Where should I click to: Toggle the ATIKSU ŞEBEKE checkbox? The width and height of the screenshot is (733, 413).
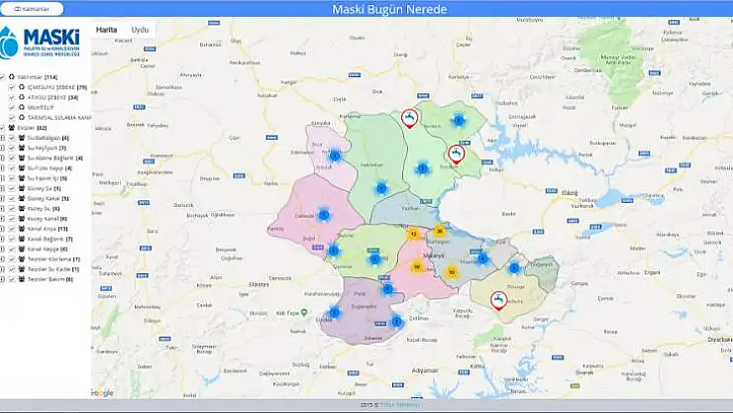pos(12,97)
